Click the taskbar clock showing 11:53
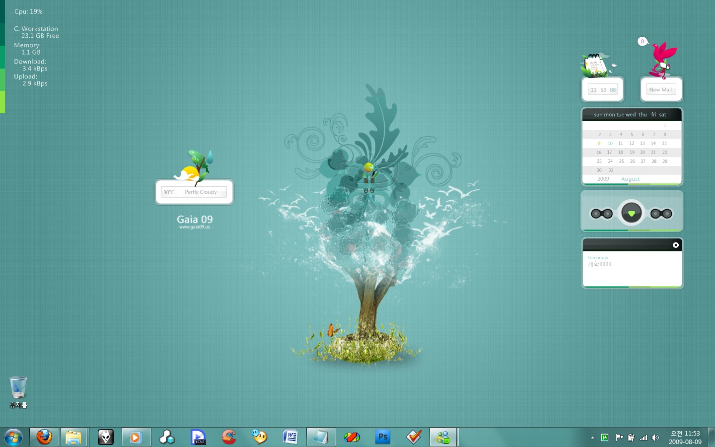This screenshot has height=447, width=715. 685,438
